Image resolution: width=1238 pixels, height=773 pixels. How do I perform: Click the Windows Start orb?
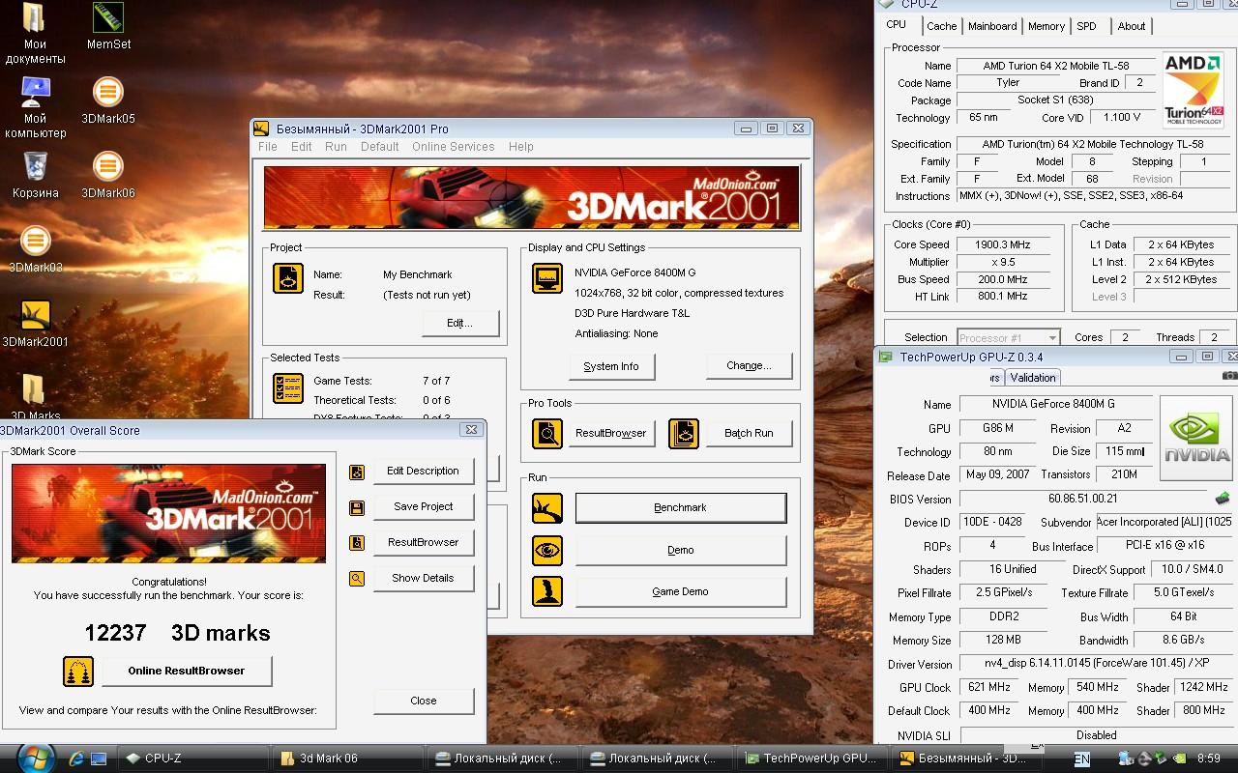pyautogui.click(x=36, y=758)
